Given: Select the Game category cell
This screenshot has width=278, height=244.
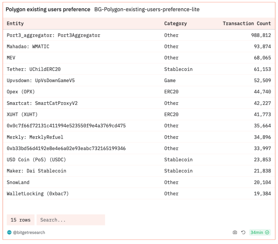Looking at the screenshot, I should tap(170, 80).
